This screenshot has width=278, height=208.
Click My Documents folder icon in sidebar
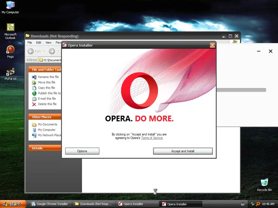(x=34, y=125)
